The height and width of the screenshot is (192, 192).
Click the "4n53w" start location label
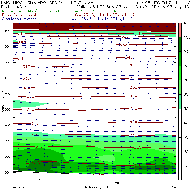tap(19, 187)
